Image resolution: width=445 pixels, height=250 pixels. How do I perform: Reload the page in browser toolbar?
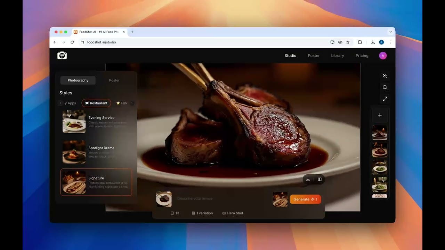coord(72,42)
